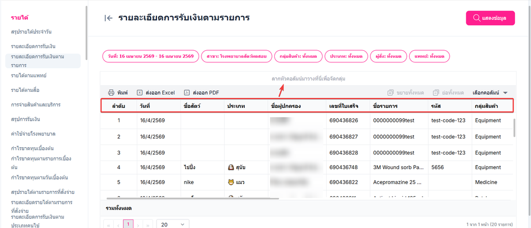Go to pagination page 1
The height and width of the screenshot is (228, 531).
pyautogui.click(x=128, y=225)
